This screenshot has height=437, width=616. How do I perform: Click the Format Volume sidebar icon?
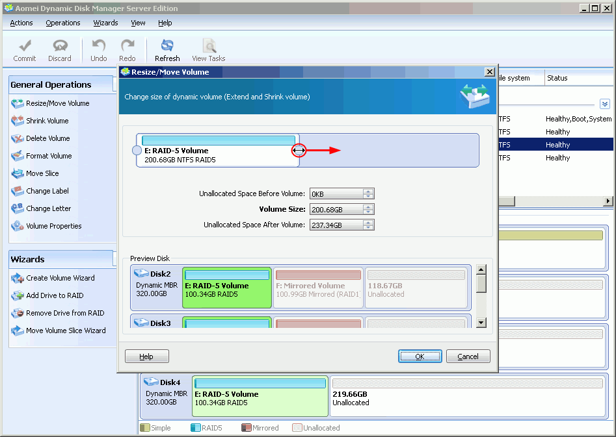pos(18,156)
